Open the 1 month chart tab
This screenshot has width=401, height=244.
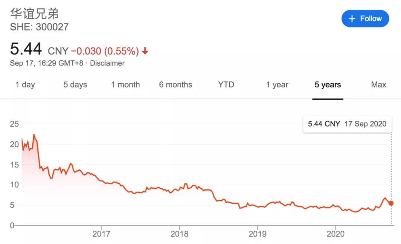[125, 85]
